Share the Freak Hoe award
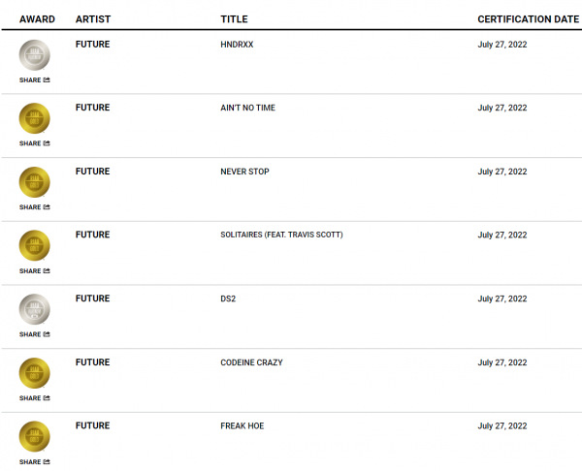582x471 pixels. (35, 462)
